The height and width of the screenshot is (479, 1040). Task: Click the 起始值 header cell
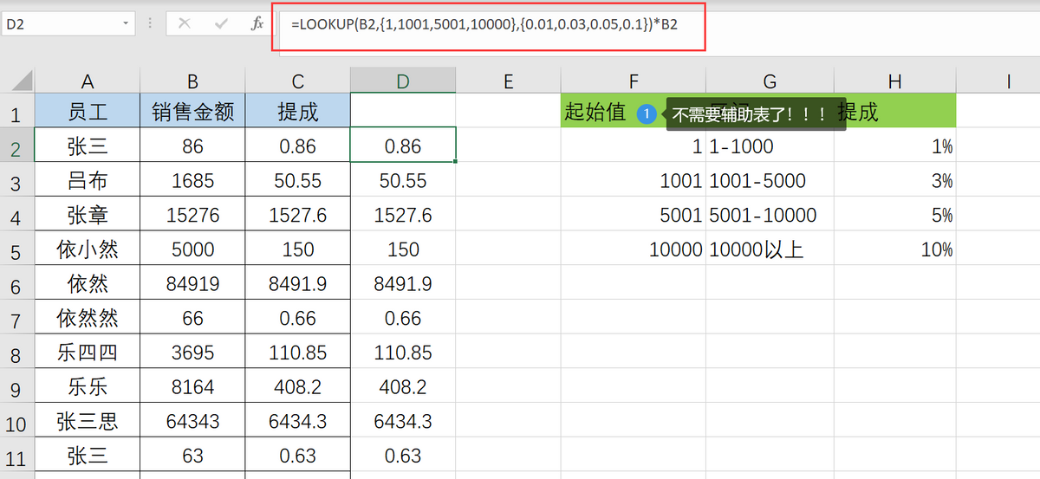(x=634, y=111)
